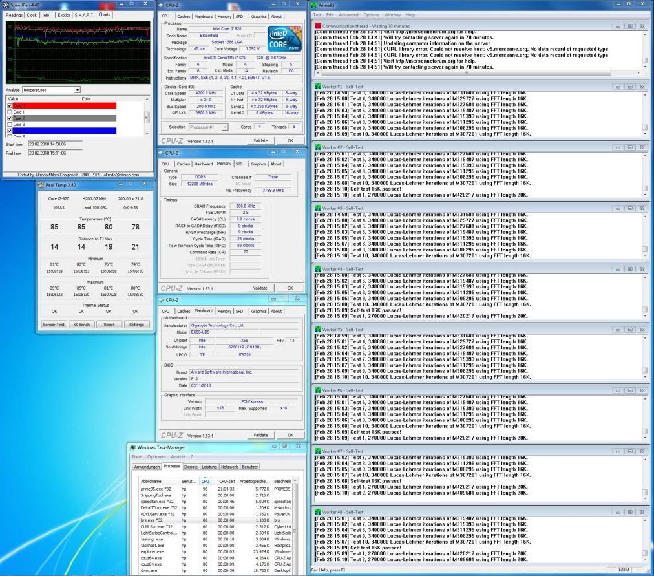Click the Worker #5 Self-Test window icon
Screen dimensions: 654x576
coord(318,330)
